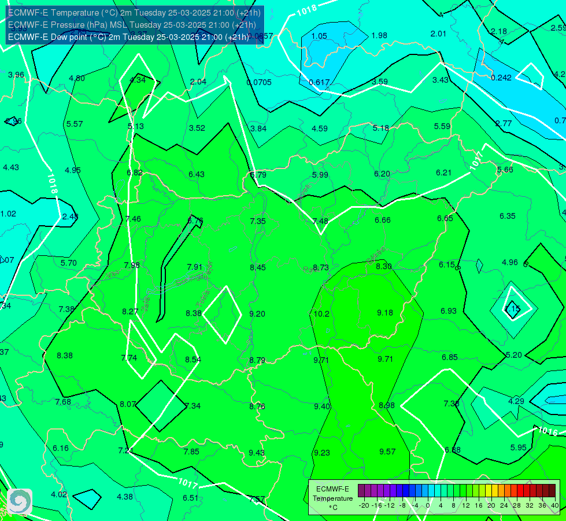The image size is (566, 521).
Task: Click the 5.66 temperature value
Action: click(x=505, y=170)
